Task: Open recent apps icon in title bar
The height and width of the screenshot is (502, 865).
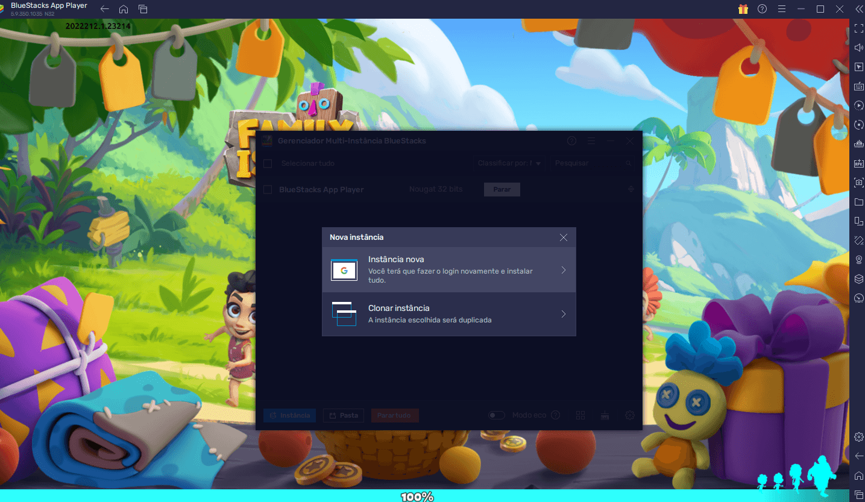Action: (143, 9)
